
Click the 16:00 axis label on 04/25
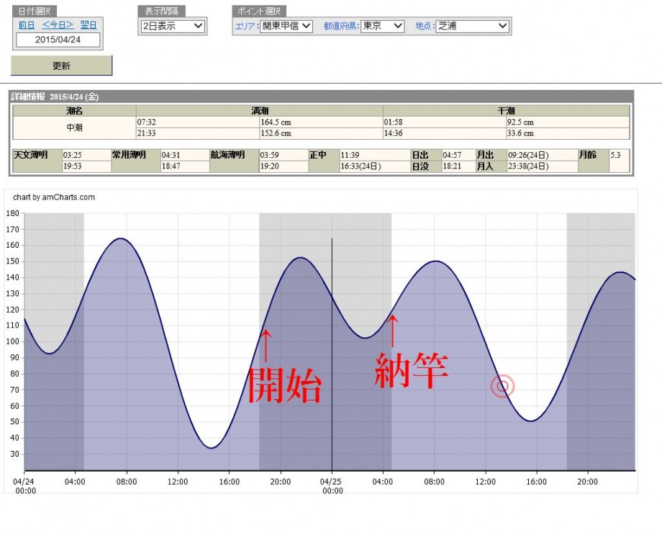pos(536,481)
